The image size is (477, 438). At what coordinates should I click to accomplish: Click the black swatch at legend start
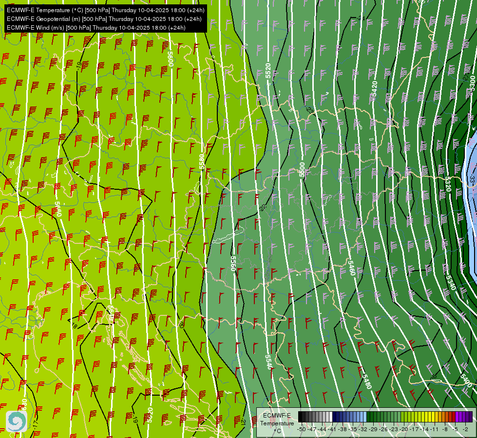tap(300, 417)
